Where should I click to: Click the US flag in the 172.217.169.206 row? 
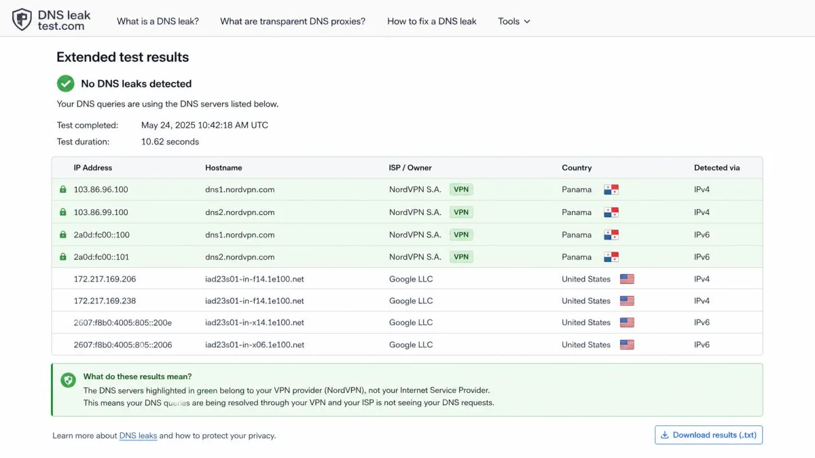coord(627,279)
